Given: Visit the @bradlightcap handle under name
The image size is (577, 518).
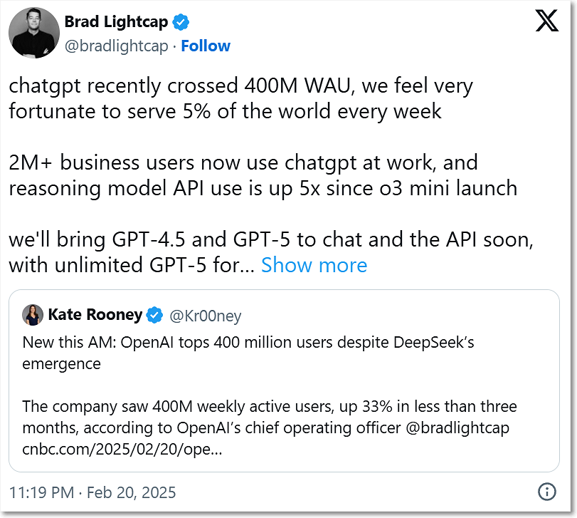Looking at the screenshot, I should [x=116, y=46].
